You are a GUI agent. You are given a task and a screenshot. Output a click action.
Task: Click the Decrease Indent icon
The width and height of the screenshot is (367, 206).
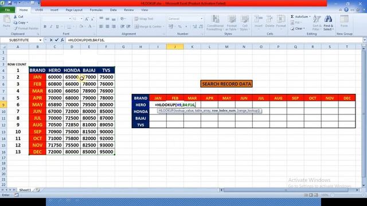click(122, 27)
